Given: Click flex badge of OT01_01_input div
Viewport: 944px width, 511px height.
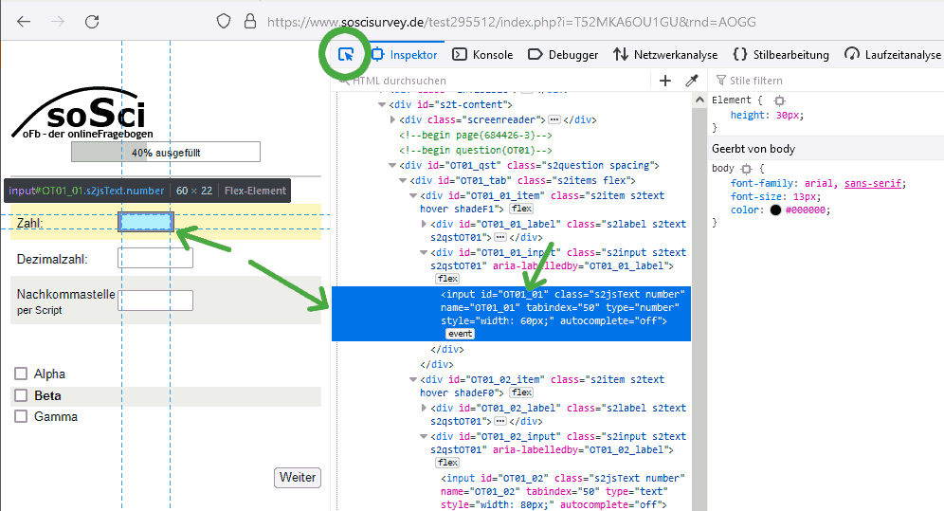Looking at the screenshot, I should click(448, 279).
